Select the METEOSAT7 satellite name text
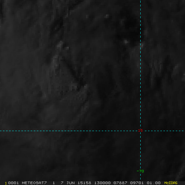The width and height of the screenshot is (185, 185). tap(34, 183)
